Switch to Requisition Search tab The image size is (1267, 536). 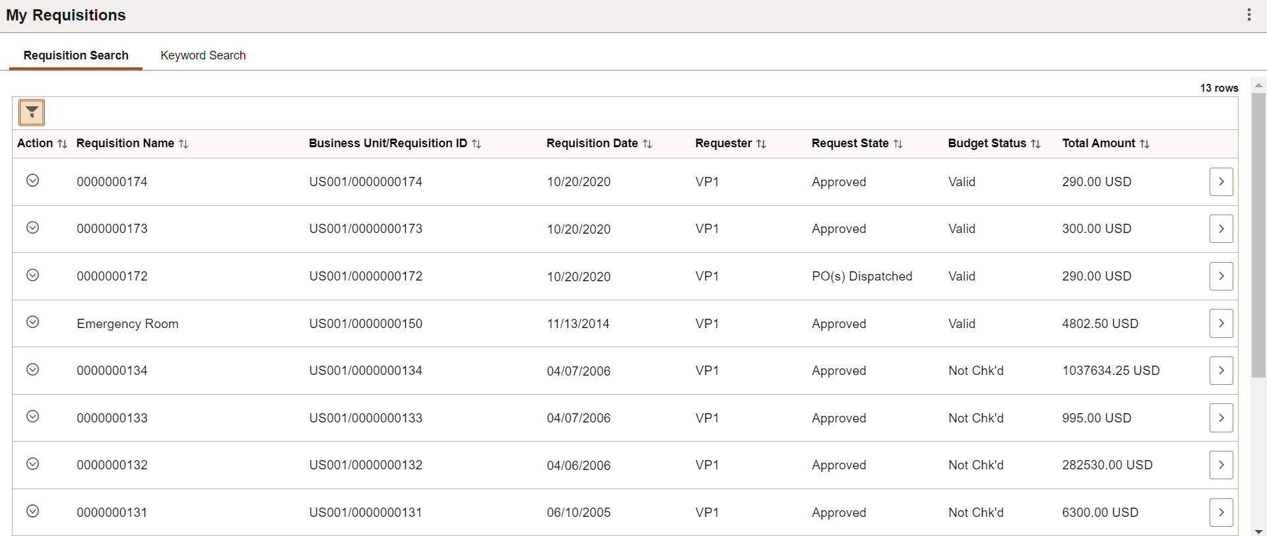click(x=76, y=55)
